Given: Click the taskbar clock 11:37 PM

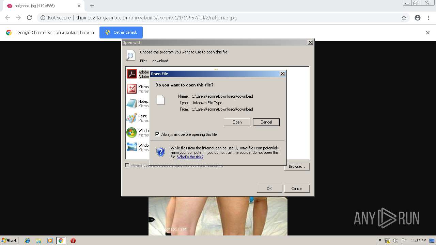Looking at the screenshot, I should point(418,241).
